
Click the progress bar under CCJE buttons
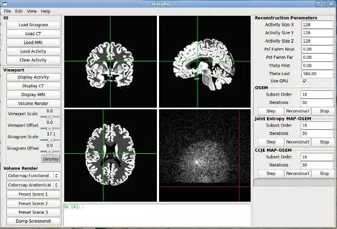pos(294,182)
